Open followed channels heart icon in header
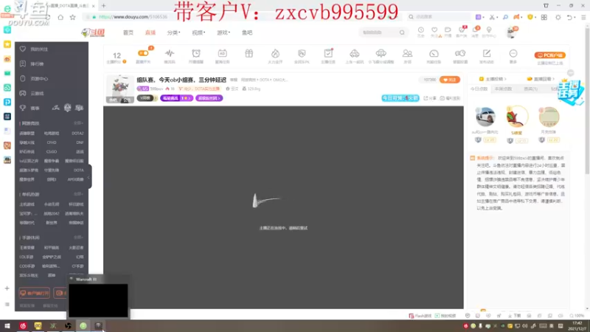590x332 pixels. click(434, 30)
